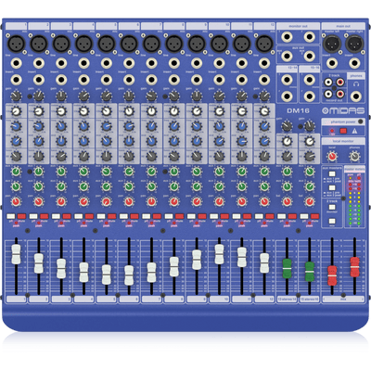Click the 13-14 stereo gain knob
The image size is (371, 371).
coord(287,126)
